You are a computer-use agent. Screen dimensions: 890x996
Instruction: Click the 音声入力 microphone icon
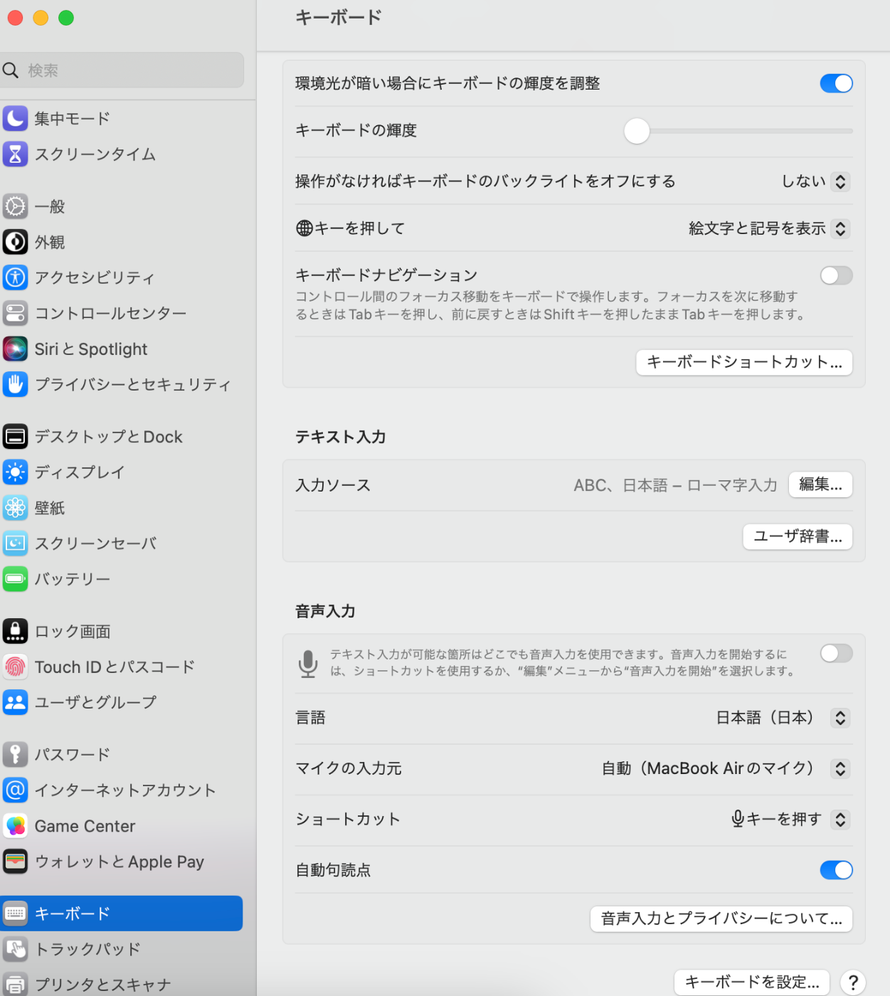point(308,663)
